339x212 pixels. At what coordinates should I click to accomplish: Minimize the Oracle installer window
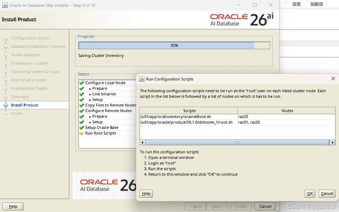tap(239, 5)
